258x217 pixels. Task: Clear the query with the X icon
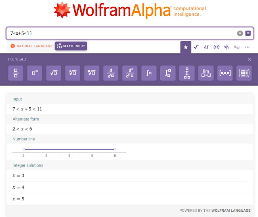pos(240,33)
